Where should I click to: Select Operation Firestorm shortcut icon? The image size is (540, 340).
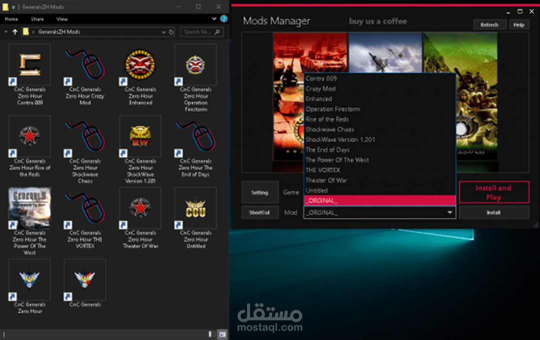pyautogui.click(x=195, y=65)
